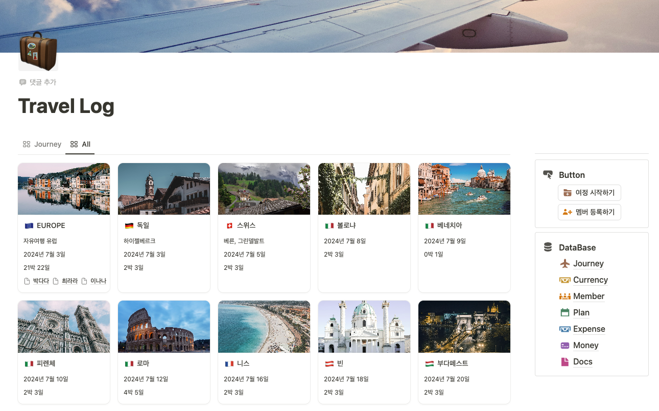Open the 피렌체 cathedral cover image
Image resolution: width=659 pixels, height=411 pixels.
coord(64,327)
